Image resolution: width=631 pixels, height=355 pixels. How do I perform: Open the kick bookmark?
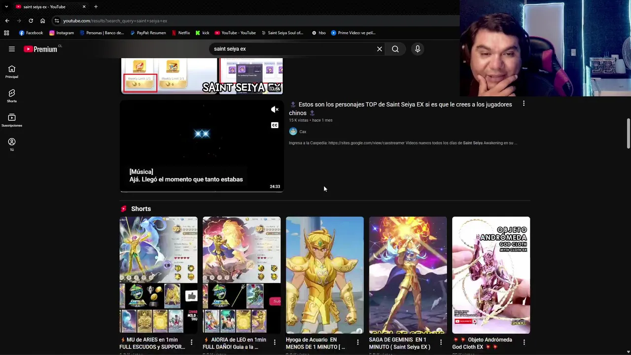pos(203,33)
